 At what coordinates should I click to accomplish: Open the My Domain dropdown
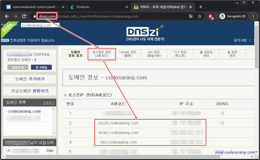[x=40, y=25]
